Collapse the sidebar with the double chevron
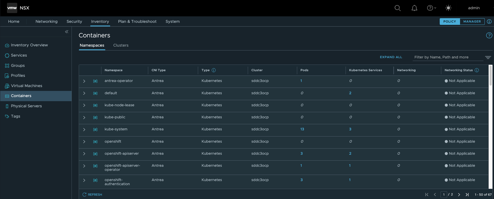The image size is (494, 199). point(67,32)
